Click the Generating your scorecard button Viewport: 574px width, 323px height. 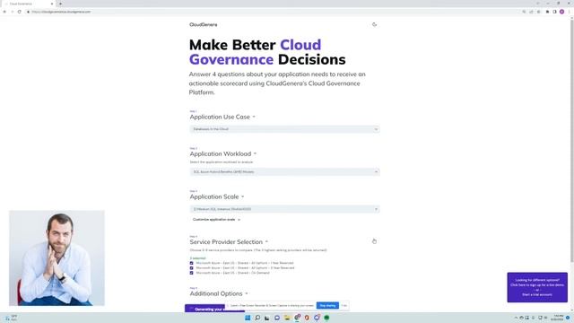point(214,309)
